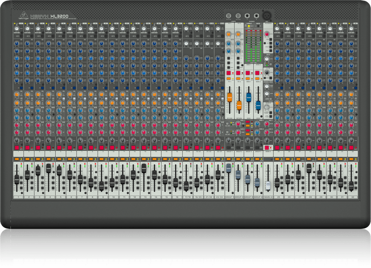Viewport: 371px width, 268px height.
Task: Click the leftmost lamp connector socket
Action: (229, 16)
